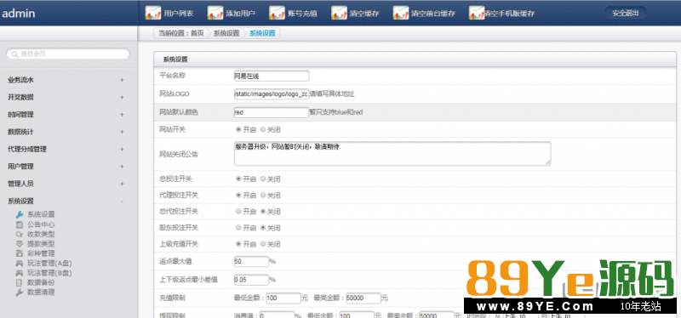Collapse the 系统设置 sidebar section

[122, 202]
